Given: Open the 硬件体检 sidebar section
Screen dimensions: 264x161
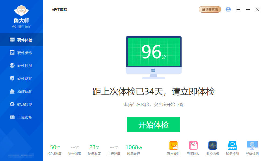Looking at the screenshot, I should (x=22, y=40).
